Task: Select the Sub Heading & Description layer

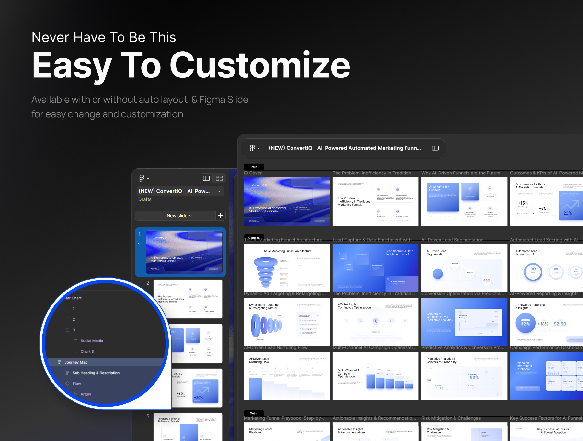Action: tap(96, 373)
